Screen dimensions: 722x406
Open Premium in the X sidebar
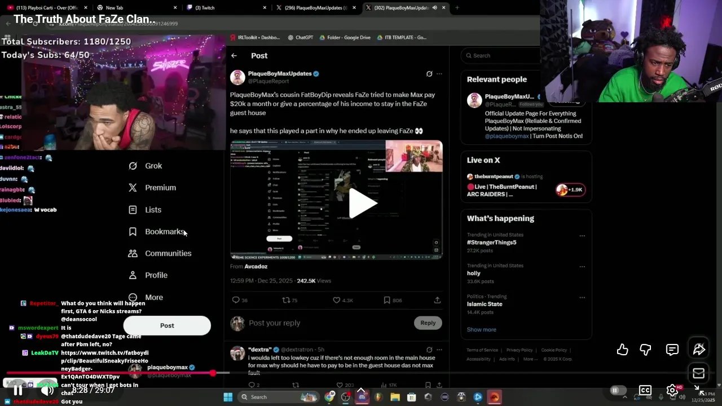(152, 188)
